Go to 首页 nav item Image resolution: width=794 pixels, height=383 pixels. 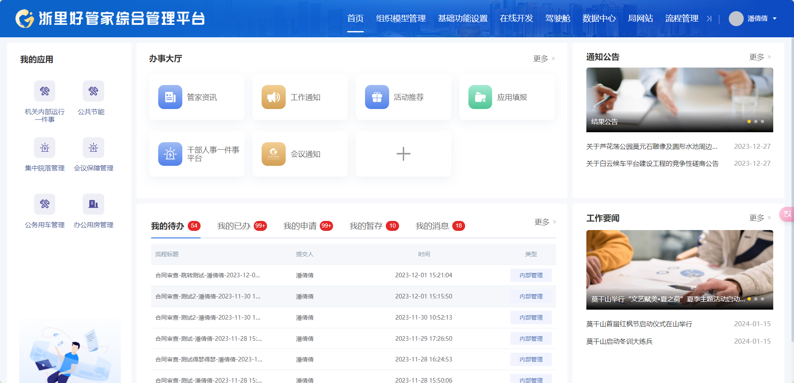(x=355, y=19)
